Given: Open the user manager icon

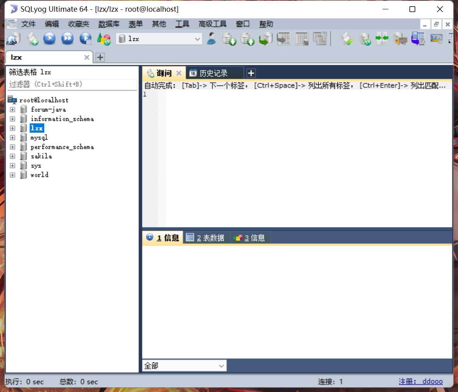Looking at the screenshot, I should click(211, 38).
